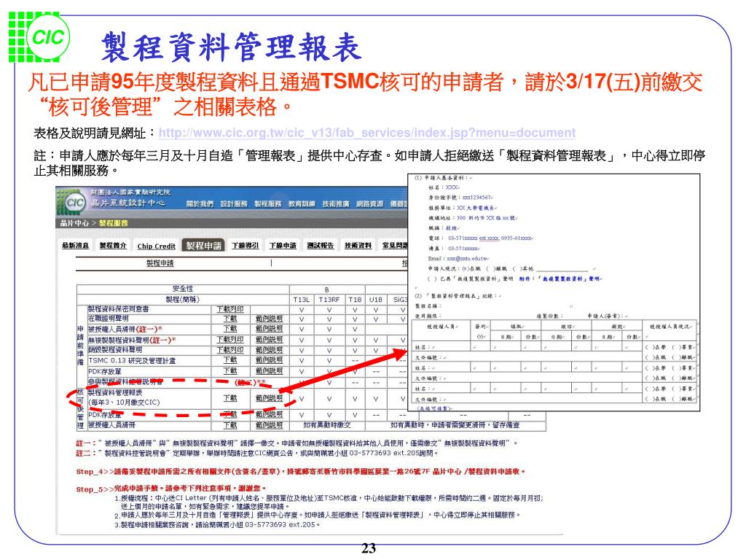This screenshot has width=746, height=560.
Task: Click the 製程(簡稱) header cell
Action: pyautogui.click(x=183, y=300)
